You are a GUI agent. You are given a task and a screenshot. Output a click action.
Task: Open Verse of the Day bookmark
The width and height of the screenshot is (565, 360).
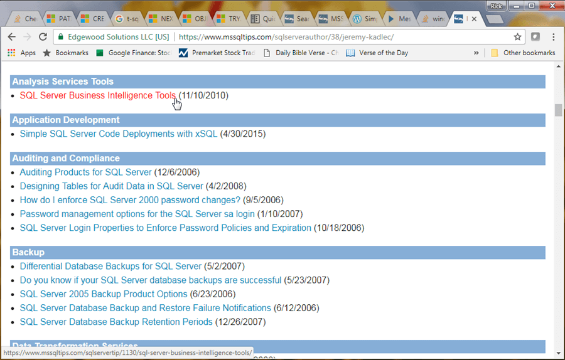click(x=377, y=53)
